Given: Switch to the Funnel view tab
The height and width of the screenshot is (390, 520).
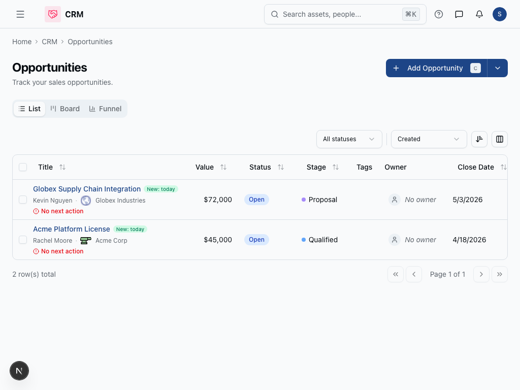Looking at the screenshot, I should [105, 109].
